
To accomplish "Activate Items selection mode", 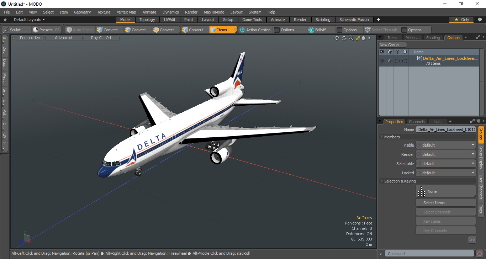I will [223, 30].
